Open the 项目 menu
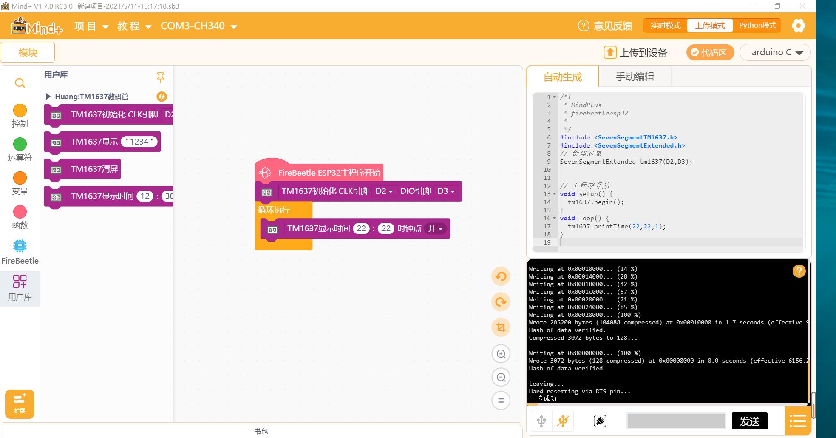The width and height of the screenshot is (836, 438). (91, 26)
